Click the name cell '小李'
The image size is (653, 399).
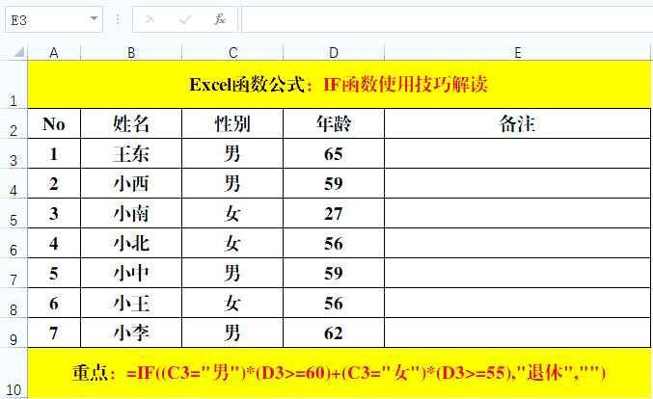click(131, 332)
